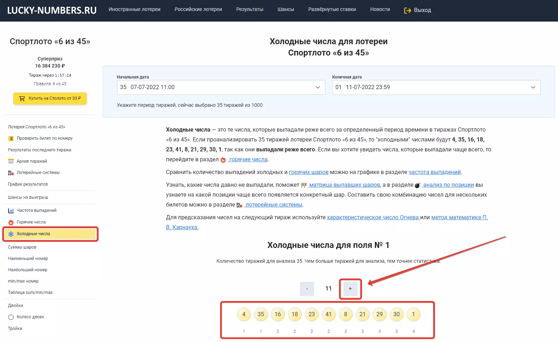Follow the частота выпадений link in the text
The height and width of the screenshot is (342, 558).
[x=435, y=172]
